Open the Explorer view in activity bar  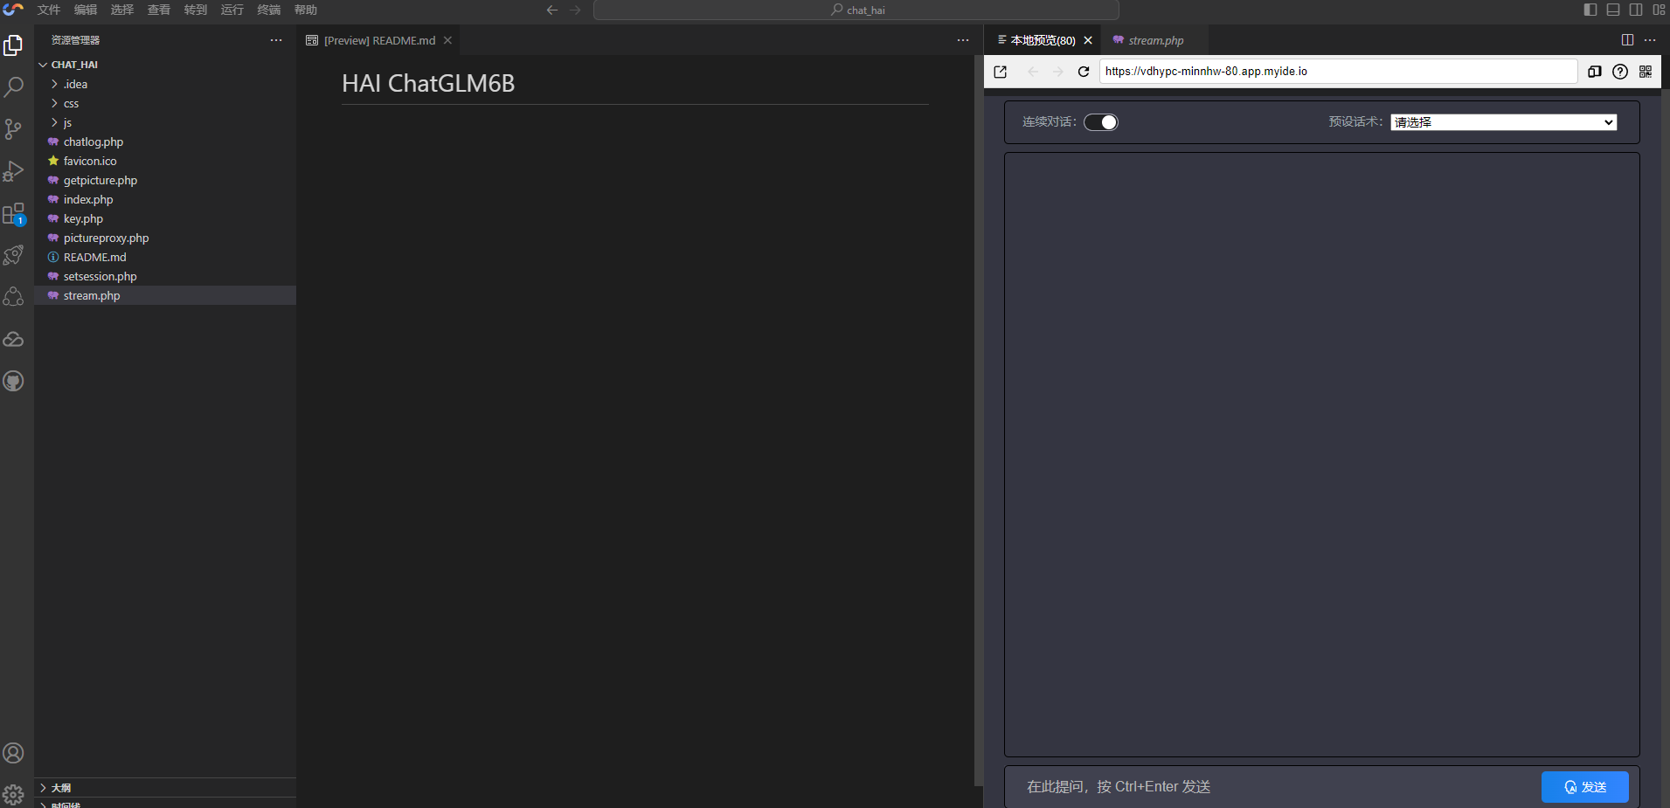pos(13,45)
